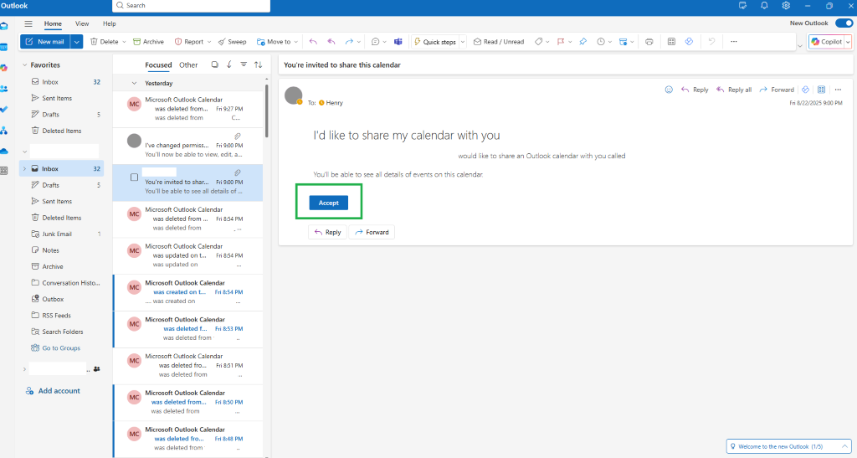
Task: Open the New mail dropdown arrow
Action: coord(76,42)
